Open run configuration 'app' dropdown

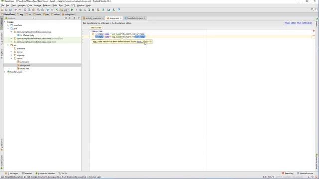(x=65, y=10)
